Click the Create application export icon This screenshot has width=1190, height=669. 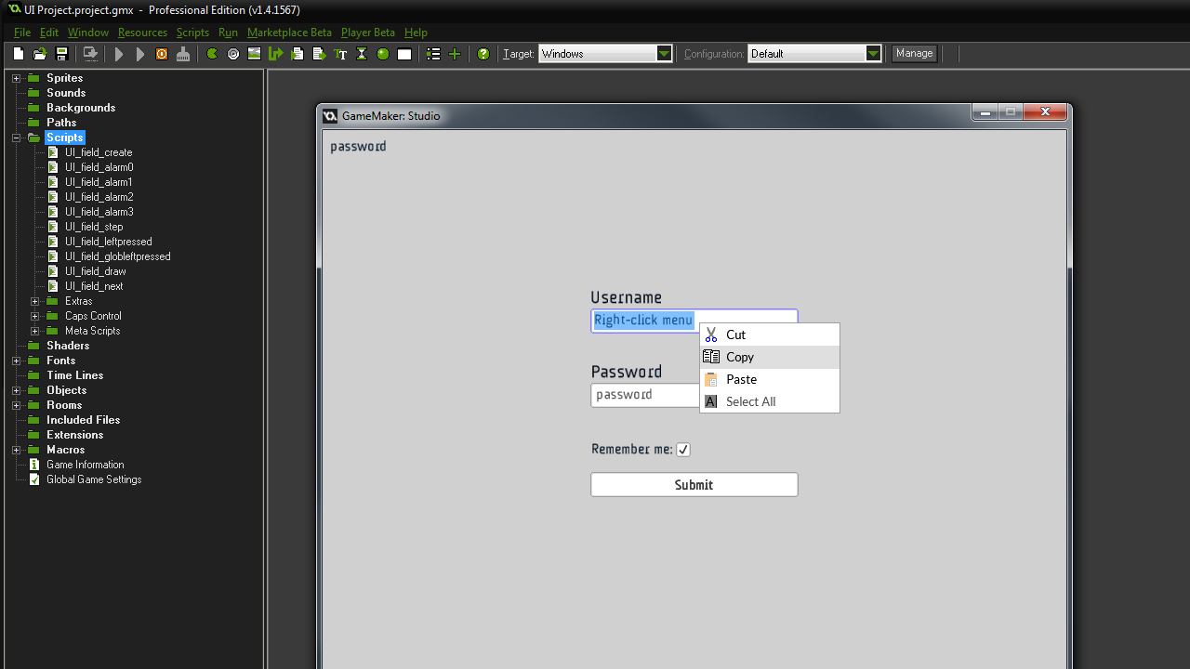coord(90,54)
